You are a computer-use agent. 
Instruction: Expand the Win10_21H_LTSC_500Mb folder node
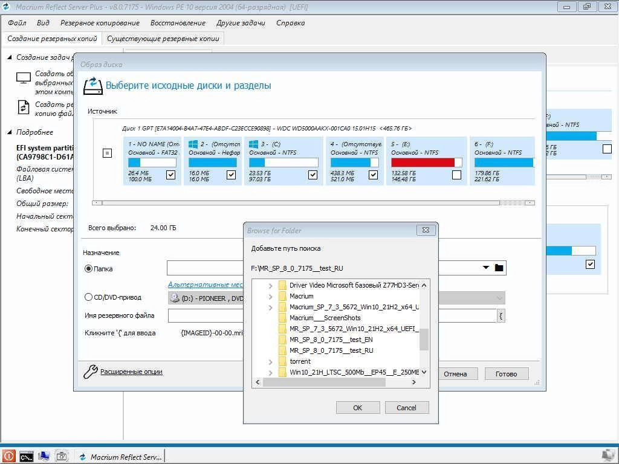(270, 372)
